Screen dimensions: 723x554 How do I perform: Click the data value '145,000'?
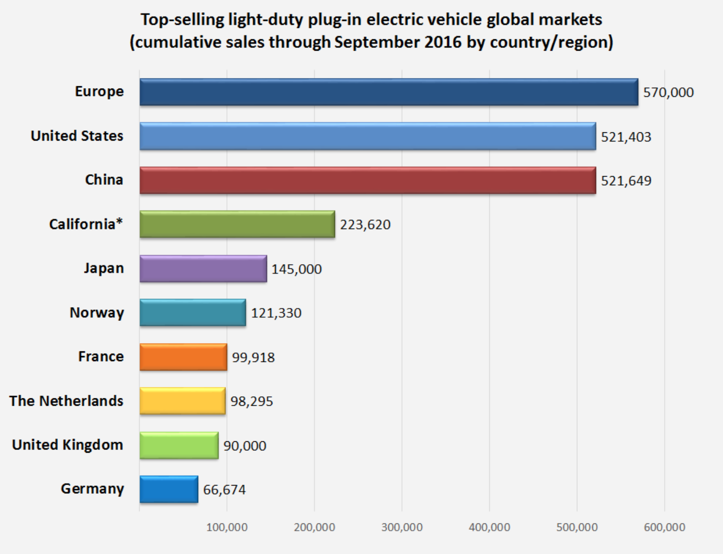[x=297, y=269]
